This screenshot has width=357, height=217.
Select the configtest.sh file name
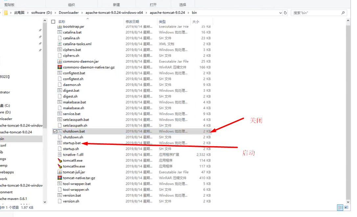[x=73, y=79]
